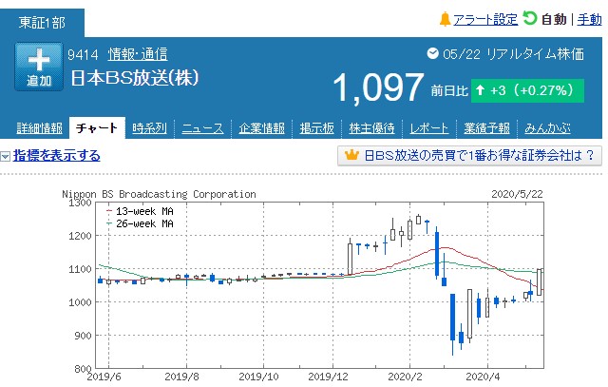
Task: Switch to the 時系列 tab
Action: pyautogui.click(x=150, y=128)
